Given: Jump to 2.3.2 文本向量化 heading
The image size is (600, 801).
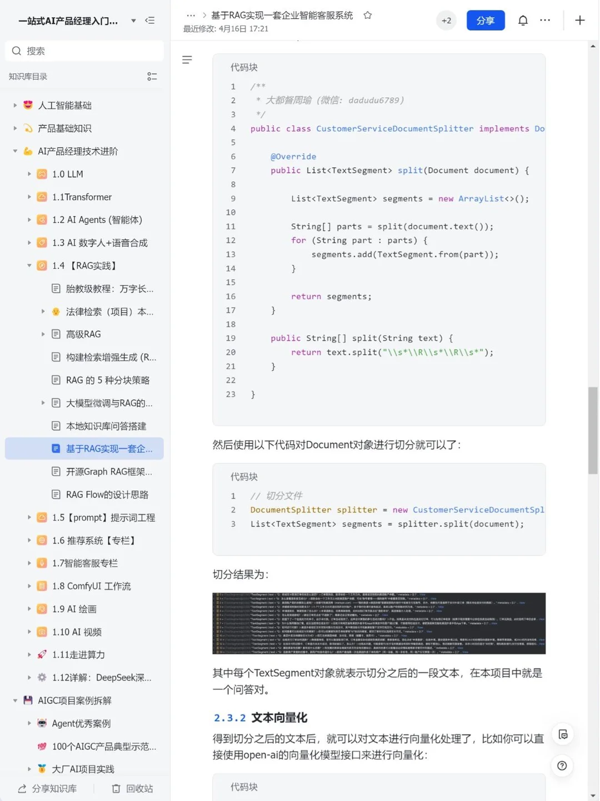Looking at the screenshot, I should [261, 717].
